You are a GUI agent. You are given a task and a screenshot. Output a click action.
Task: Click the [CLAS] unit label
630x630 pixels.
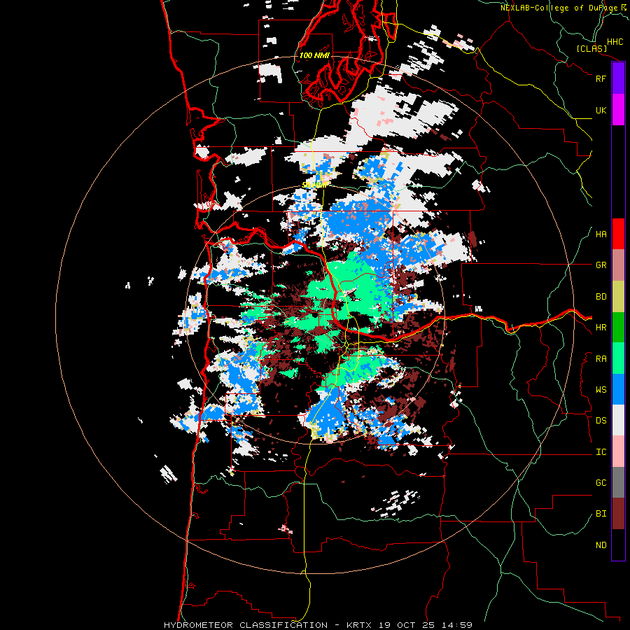pos(591,48)
